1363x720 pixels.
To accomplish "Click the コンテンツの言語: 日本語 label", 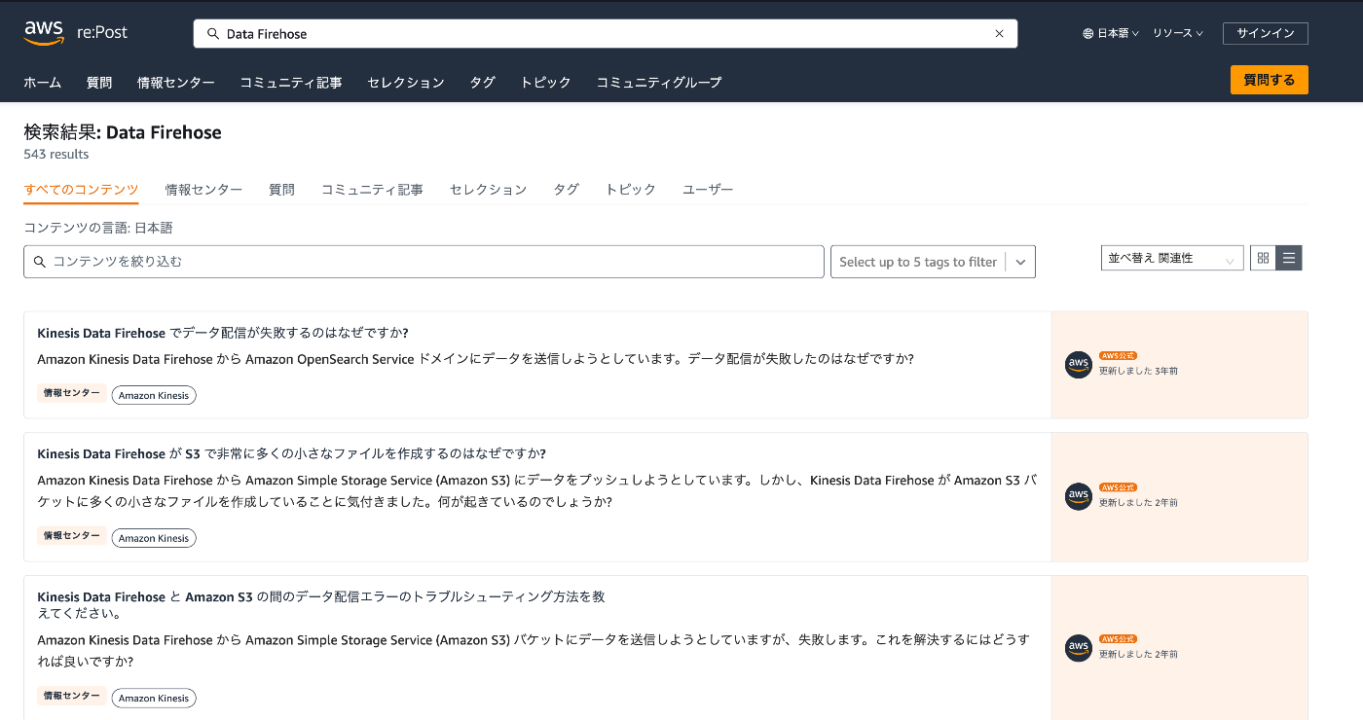I will [x=98, y=228].
